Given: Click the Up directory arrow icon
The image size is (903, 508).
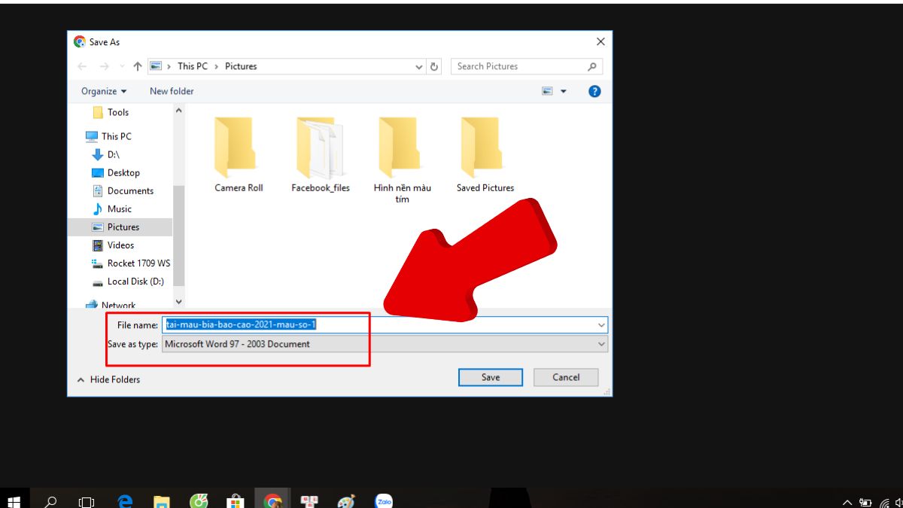Looking at the screenshot, I should coord(138,66).
